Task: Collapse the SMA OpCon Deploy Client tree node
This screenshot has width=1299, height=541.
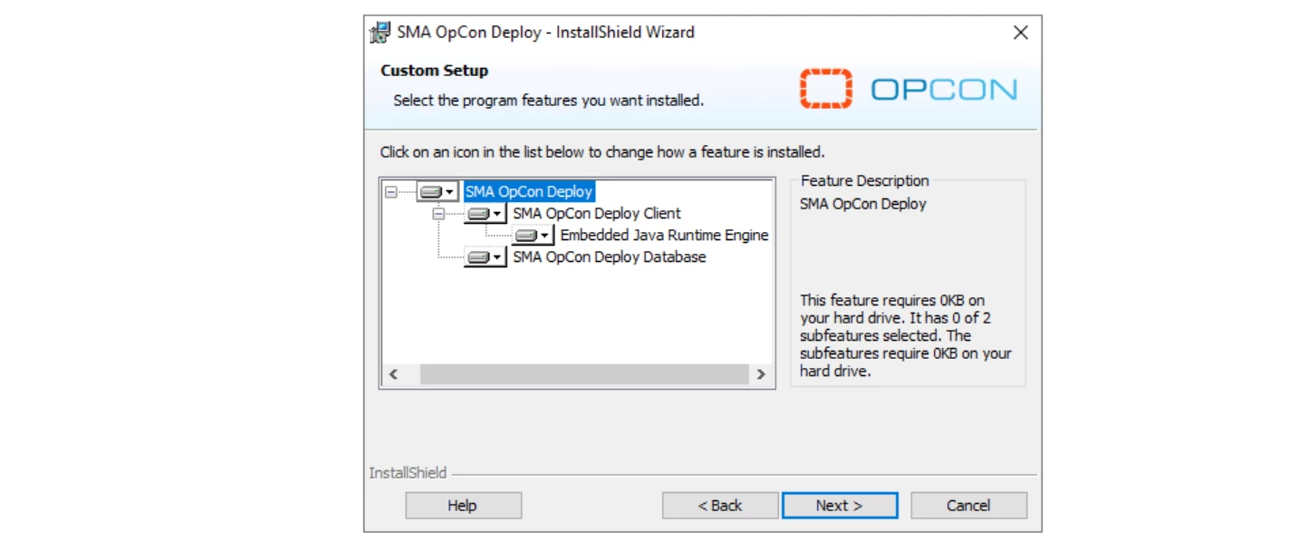Action: click(438, 214)
